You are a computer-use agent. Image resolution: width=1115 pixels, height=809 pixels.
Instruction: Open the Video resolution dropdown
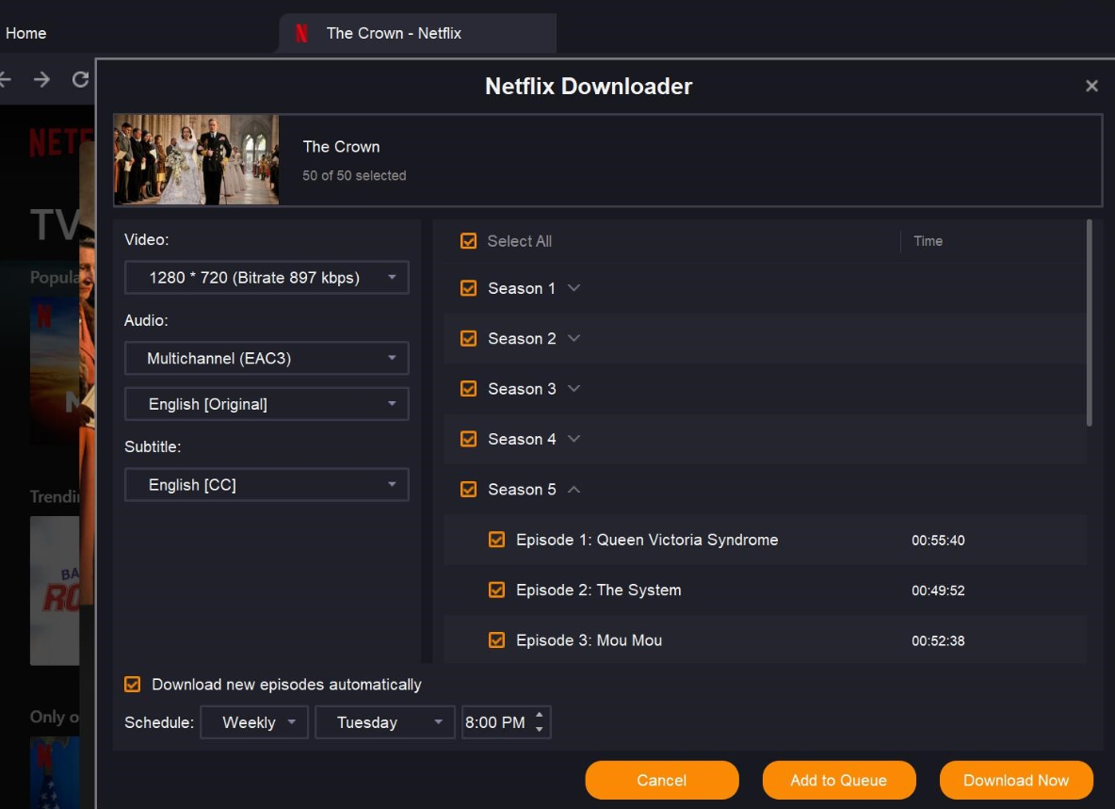[x=267, y=278]
